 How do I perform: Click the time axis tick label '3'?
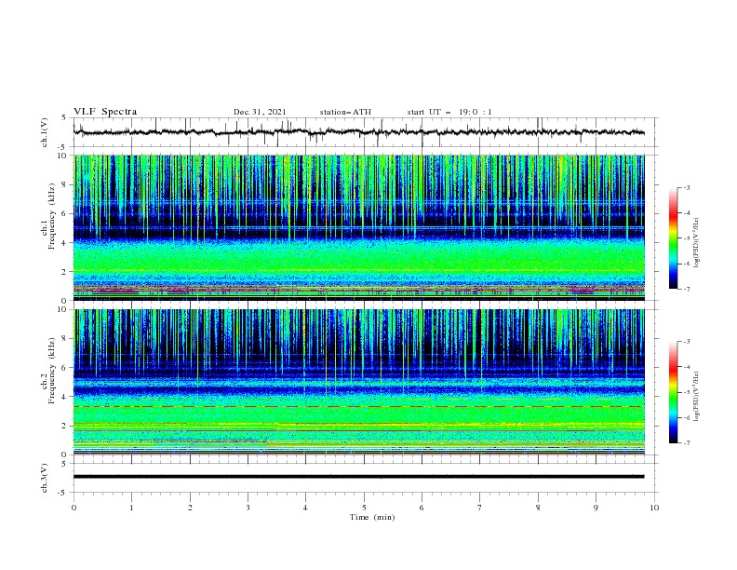pos(248,508)
